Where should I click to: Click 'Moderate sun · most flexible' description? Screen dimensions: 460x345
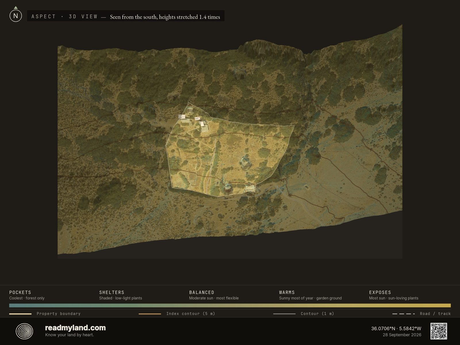point(214,298)
